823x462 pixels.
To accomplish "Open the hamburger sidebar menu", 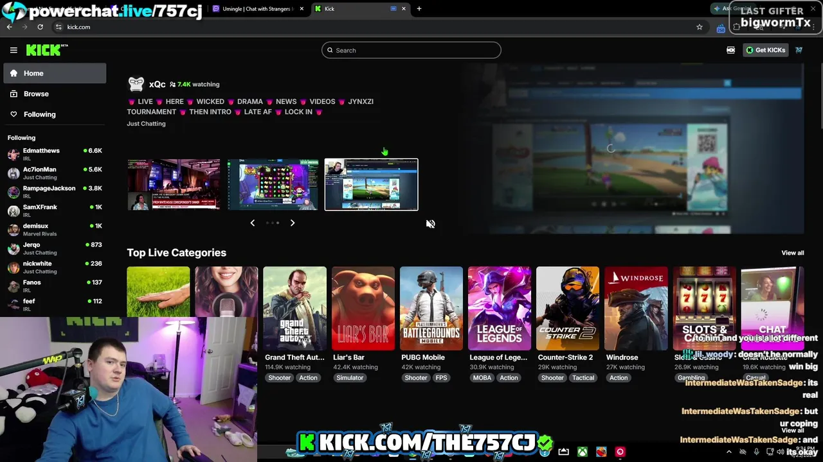I will (14, 50).
